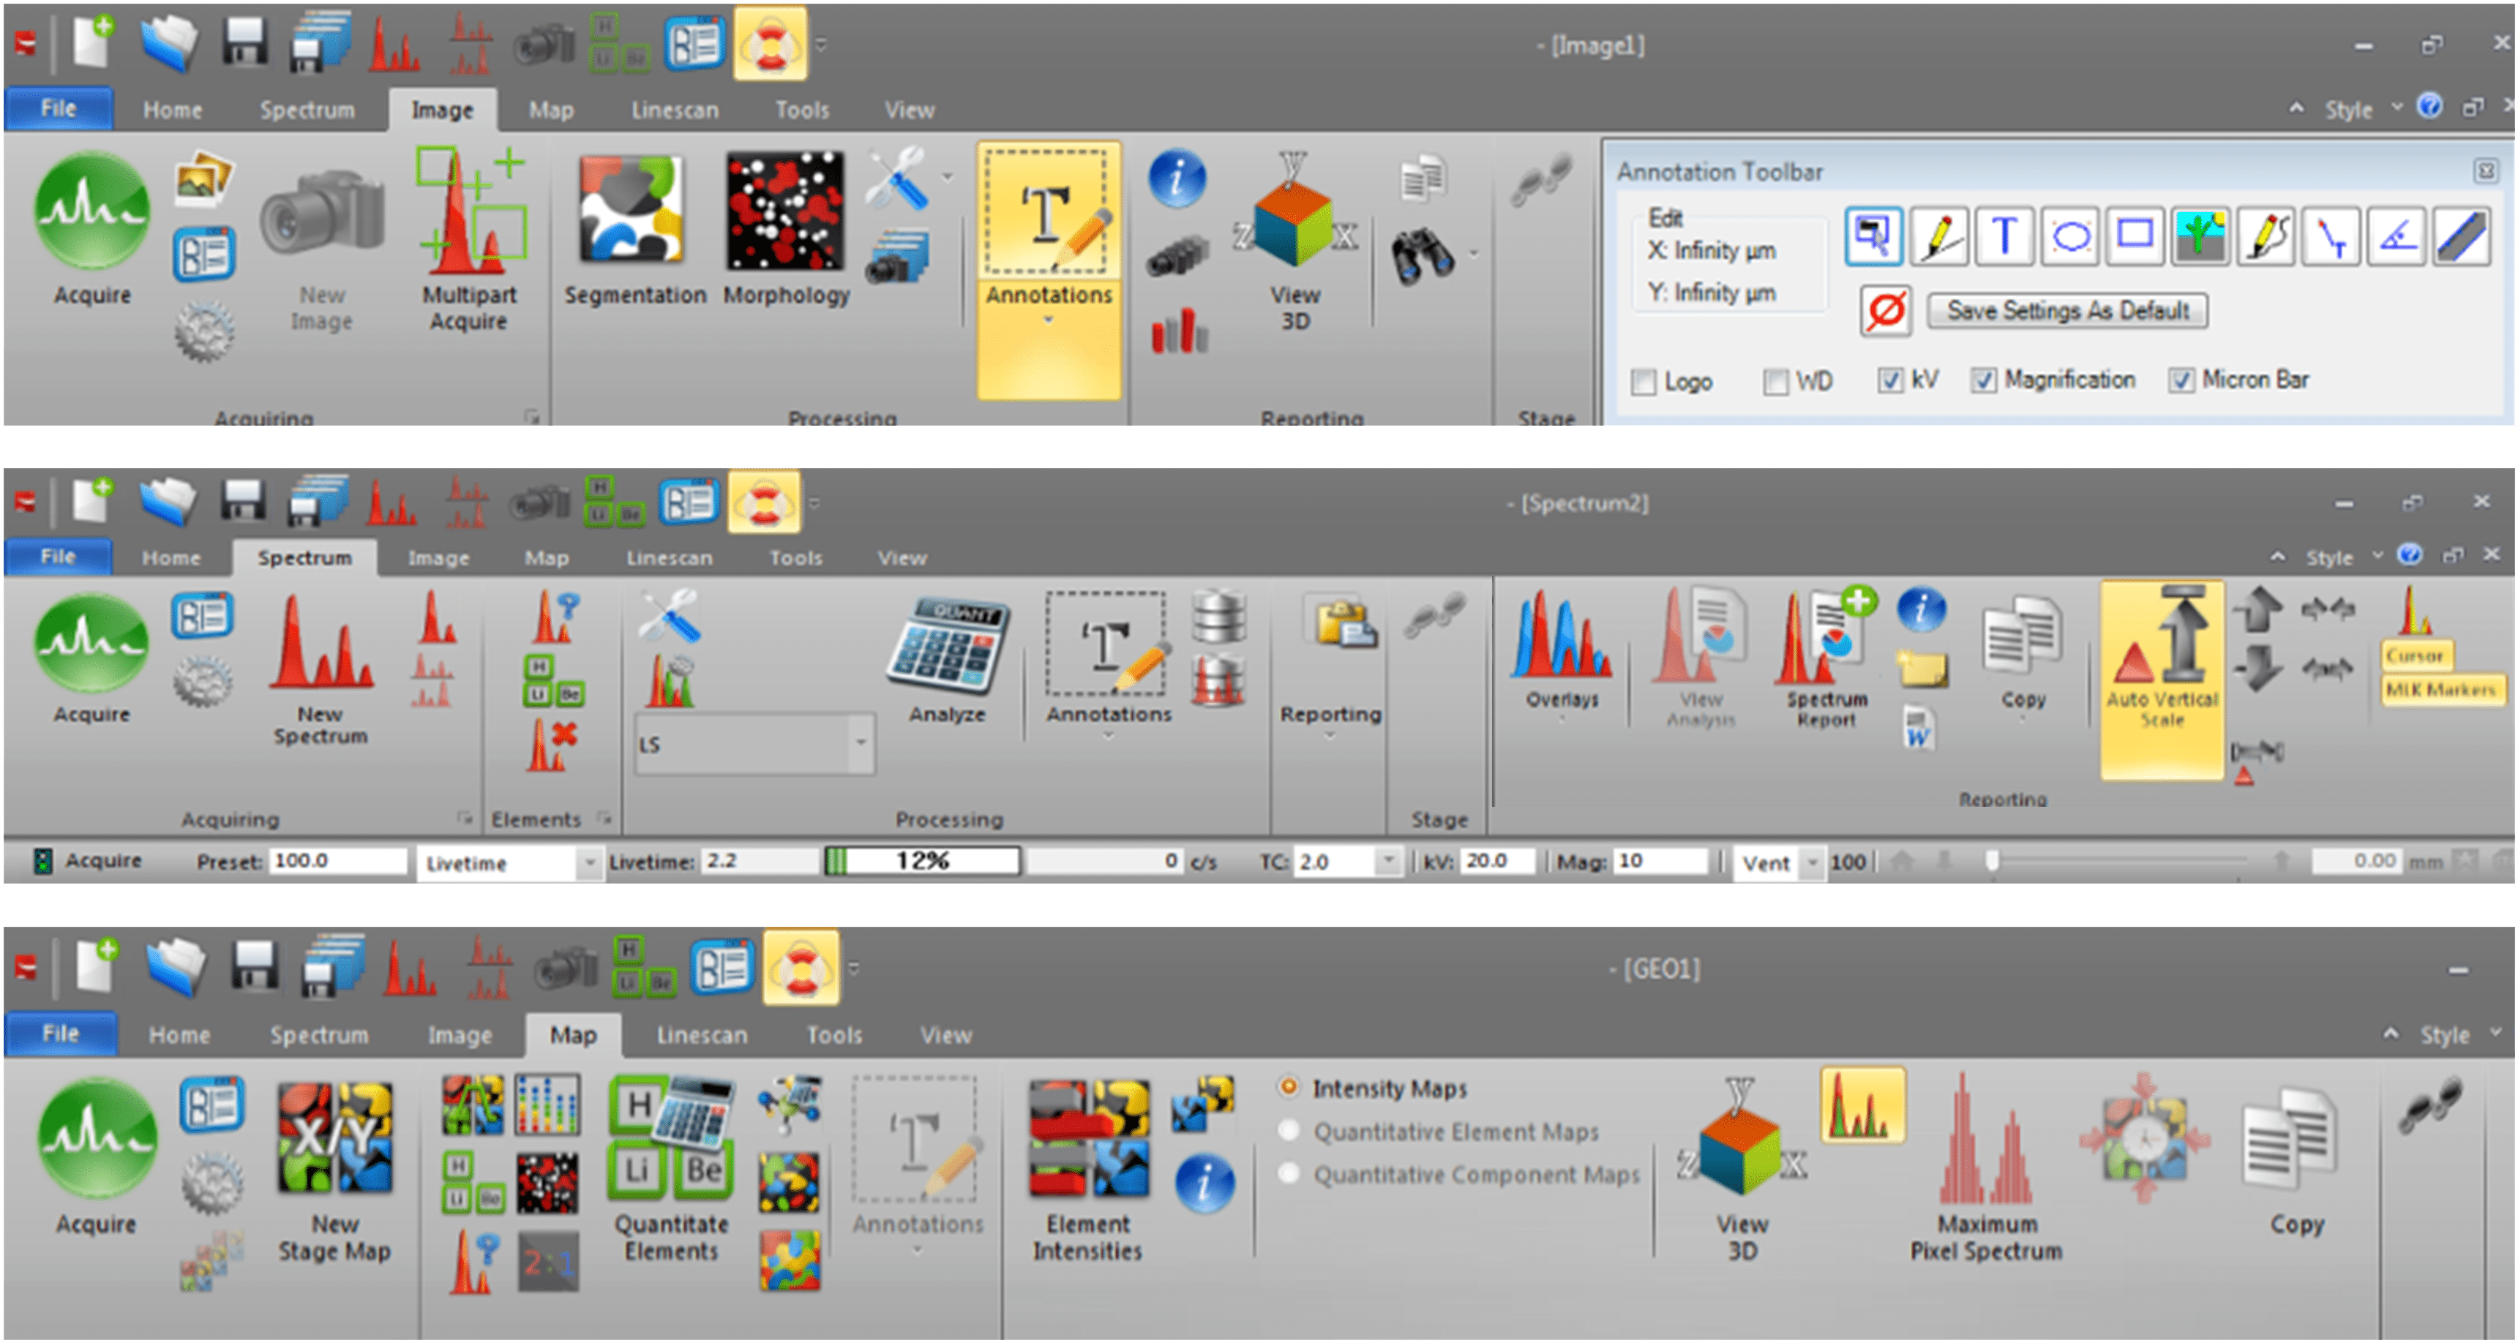Open View 3D in the Map ribbon
2518x1343 pixels.
pos(1742,1169)
